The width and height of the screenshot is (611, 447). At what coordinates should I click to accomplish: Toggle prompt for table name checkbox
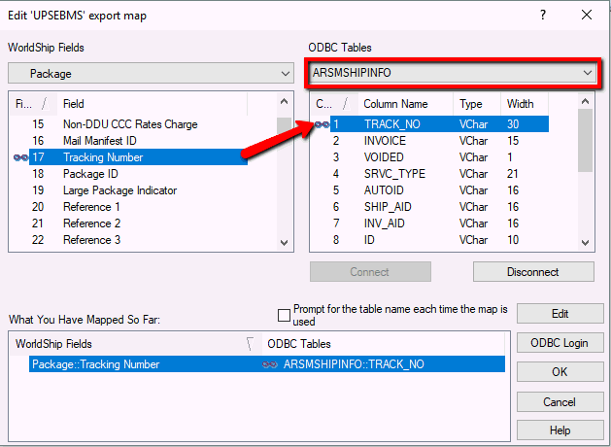(x=284, y=315)
